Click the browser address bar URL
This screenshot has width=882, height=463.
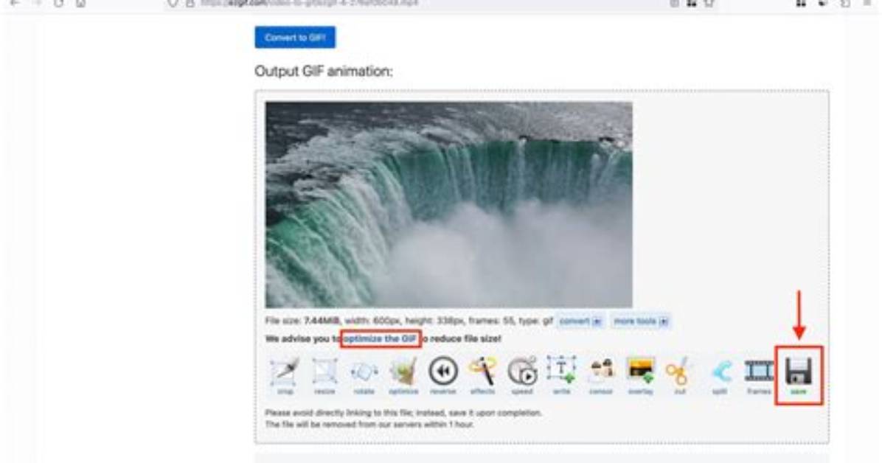tap(310, 4)
